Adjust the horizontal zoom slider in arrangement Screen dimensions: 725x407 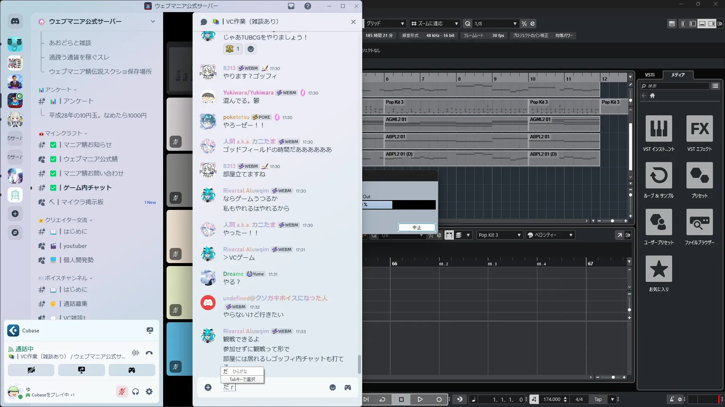click(x=612, y=221)
